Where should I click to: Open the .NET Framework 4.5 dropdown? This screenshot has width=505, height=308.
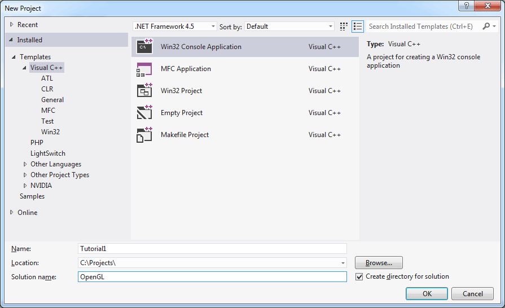pos(174,27)
